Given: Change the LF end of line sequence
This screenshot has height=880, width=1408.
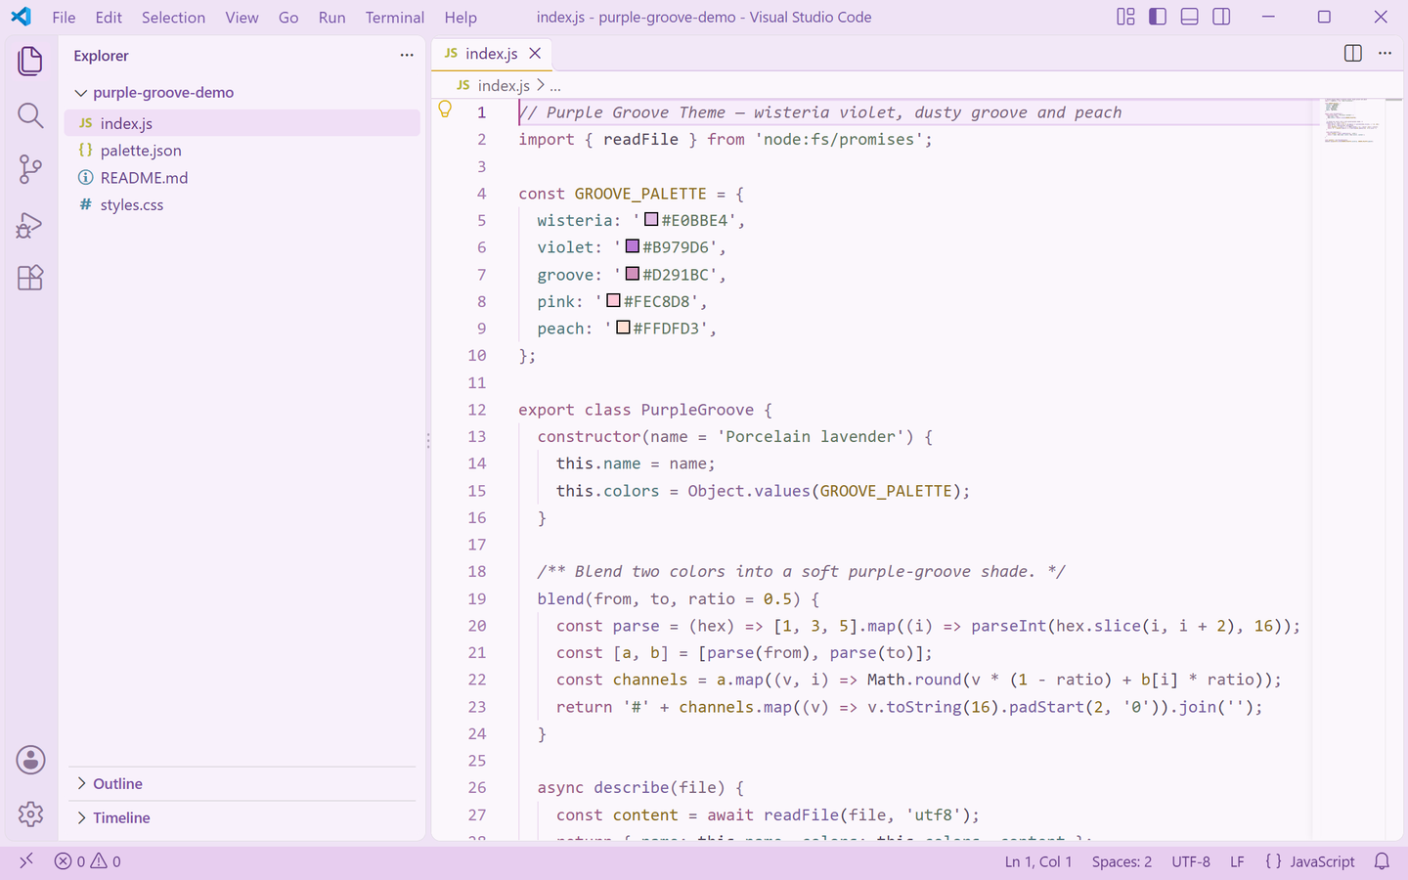Looking at the screenshot, I should click(x=1237, y=861).
